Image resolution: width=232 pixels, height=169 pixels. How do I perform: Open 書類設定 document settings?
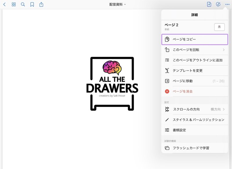[x=195, y=130]
